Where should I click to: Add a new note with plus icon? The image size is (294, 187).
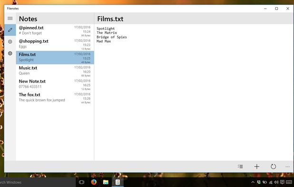tap(257, 167)
